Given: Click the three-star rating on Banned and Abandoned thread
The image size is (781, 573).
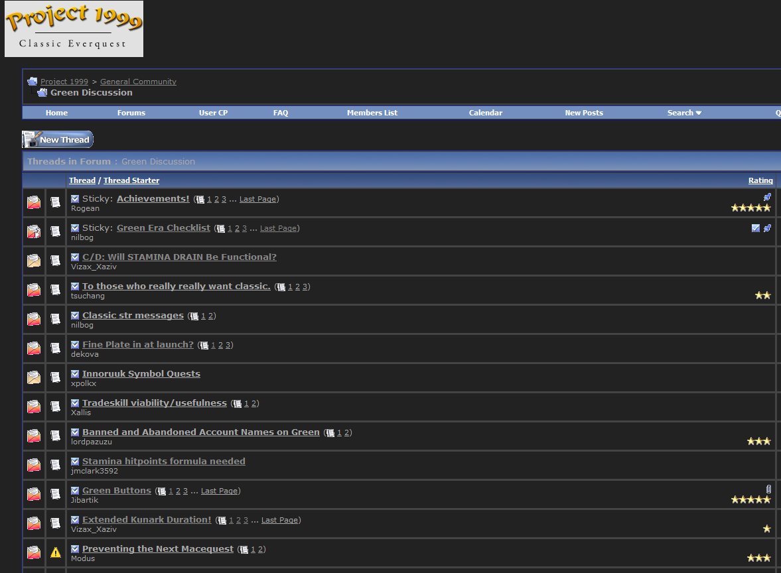Looking at the screenshot, I should pos(758,441).
